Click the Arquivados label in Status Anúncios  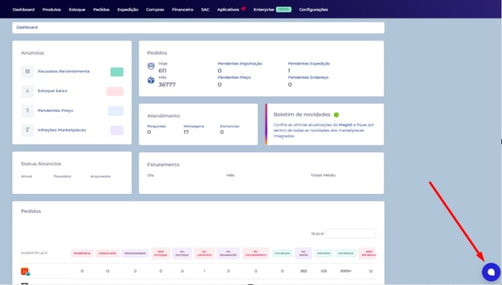(x=101, y=176)
